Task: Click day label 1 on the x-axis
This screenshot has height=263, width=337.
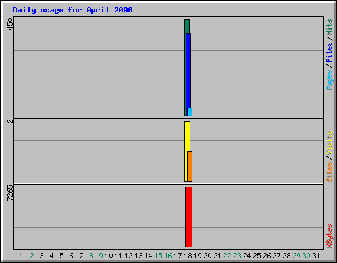Action: [x=22, y=256]
